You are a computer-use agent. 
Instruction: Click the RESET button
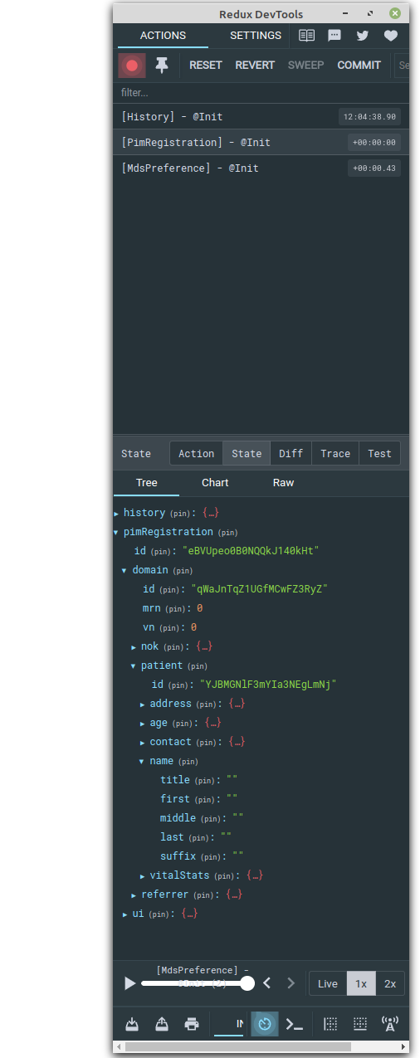[206, 66]
